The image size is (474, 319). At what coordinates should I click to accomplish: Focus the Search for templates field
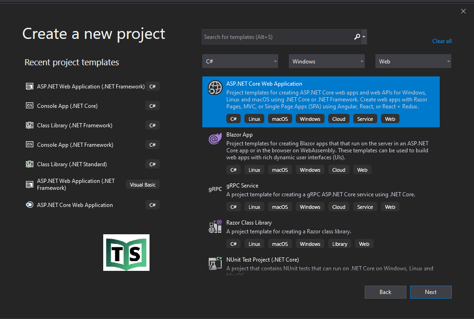click(277, 37)
